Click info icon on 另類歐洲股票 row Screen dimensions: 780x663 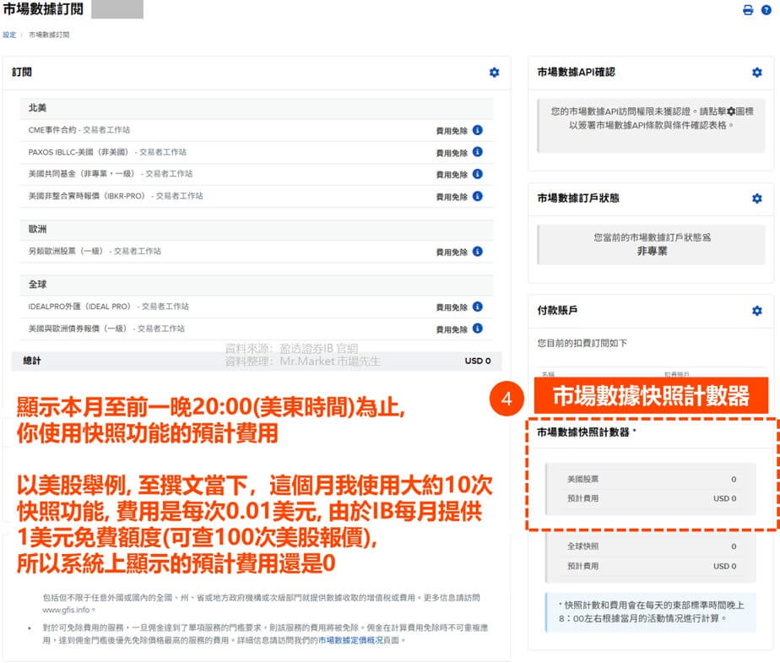point(478,251)
